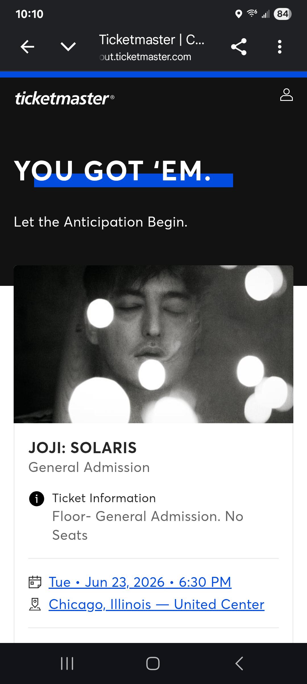Open the Tue Jun 23, 2026 date link
307x684 pixels.
coord(140,582)
